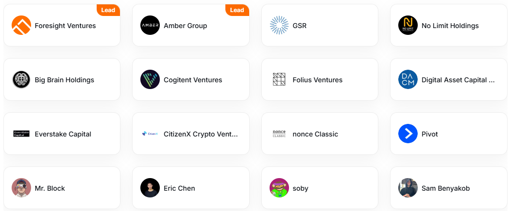Click the No Limit Holdings logo
Image resolution: width=510 pixels, height=211 pixels.
coord(408,25)
